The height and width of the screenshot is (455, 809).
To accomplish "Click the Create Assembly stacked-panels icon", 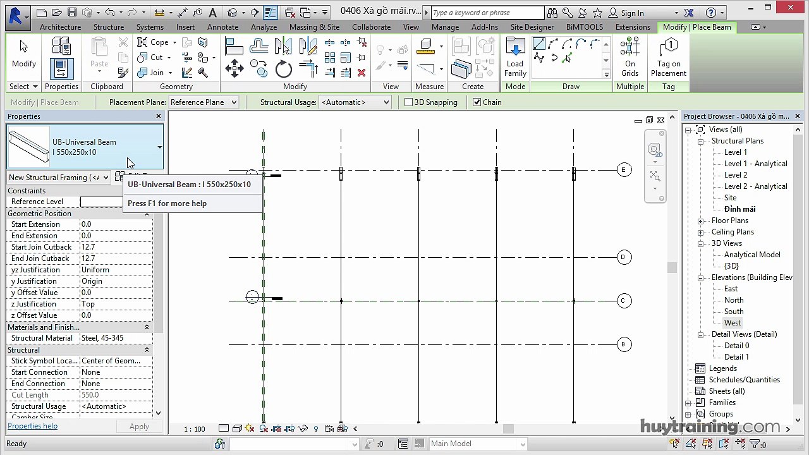I will [461, 70].
